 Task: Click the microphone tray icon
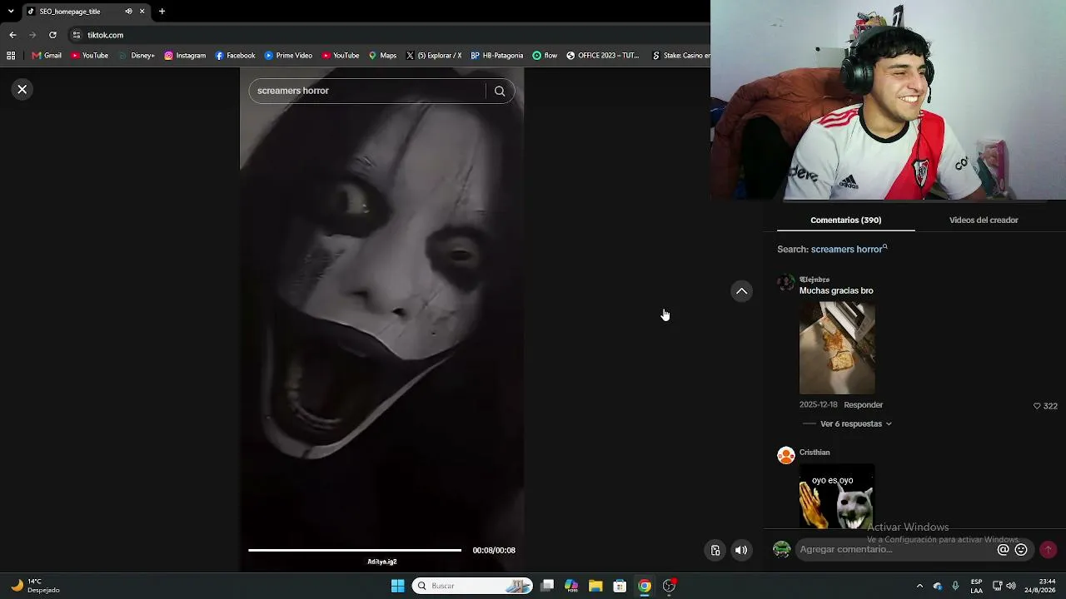(955, 586)
